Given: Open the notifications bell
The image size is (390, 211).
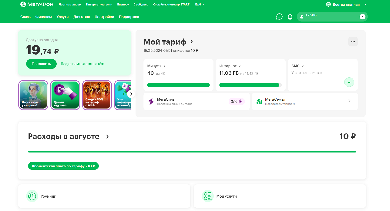Looking at the screenshot, I should click(x=290, y=17).
